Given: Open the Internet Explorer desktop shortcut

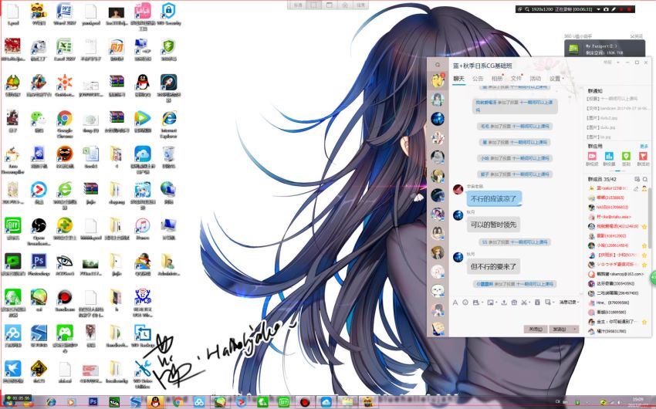Looking at the screenshot, I should coord(168,123).
